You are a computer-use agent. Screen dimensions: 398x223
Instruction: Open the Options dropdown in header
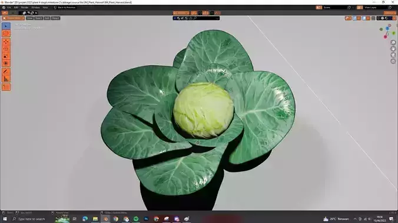(390, 13)
